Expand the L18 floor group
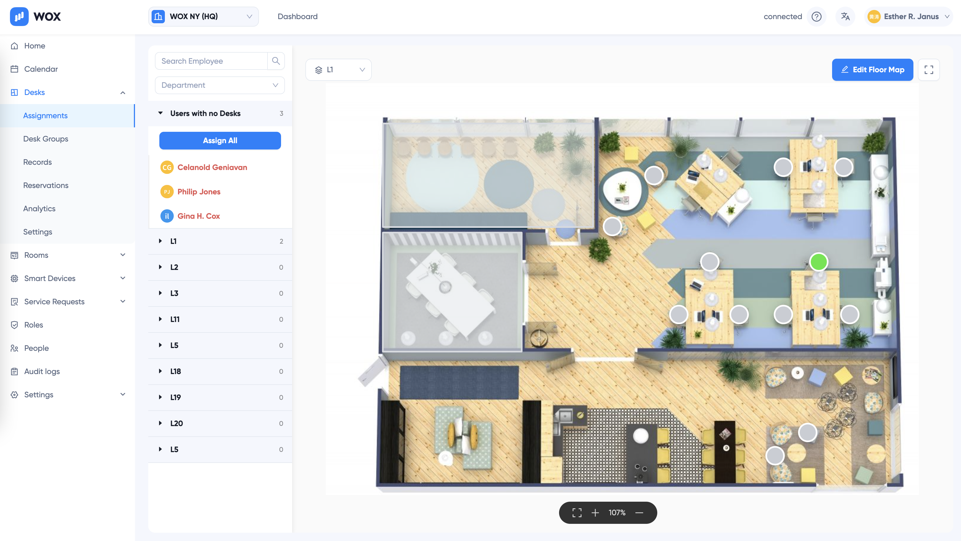 coord(160,371)
